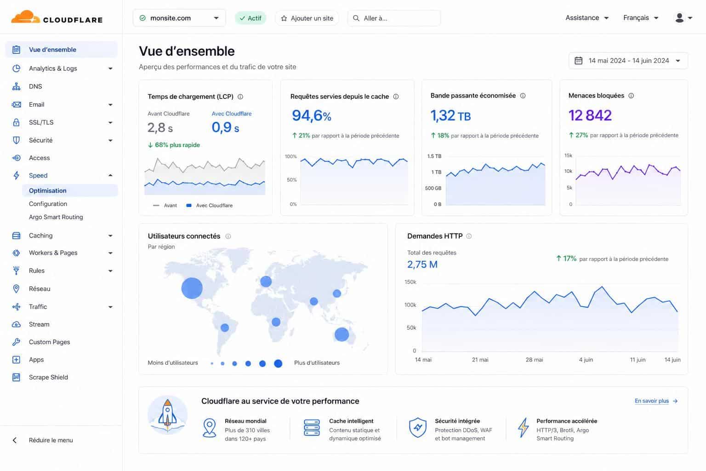The image size is (706, 471).
Task: Click the Access icon in sidebar
Action: 16,158
